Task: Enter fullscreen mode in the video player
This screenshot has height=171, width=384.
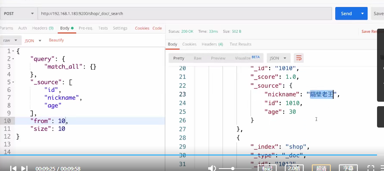Action: click(x=371, y=168)
